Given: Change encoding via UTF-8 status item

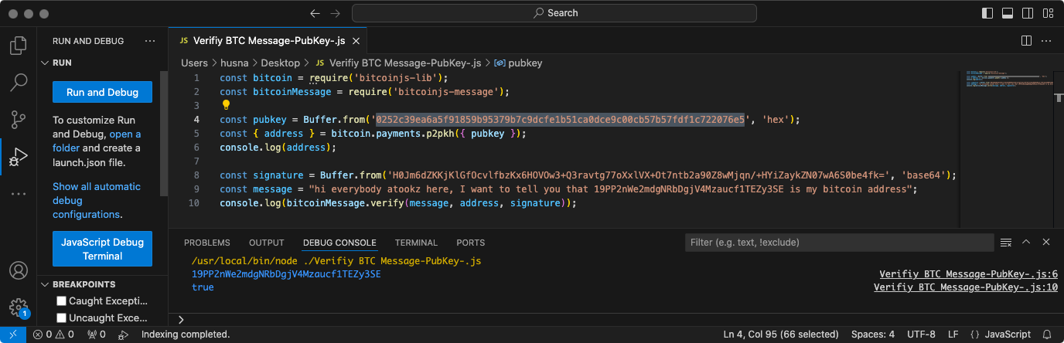Looking at the screenshot, I should (x=919, y=335).
